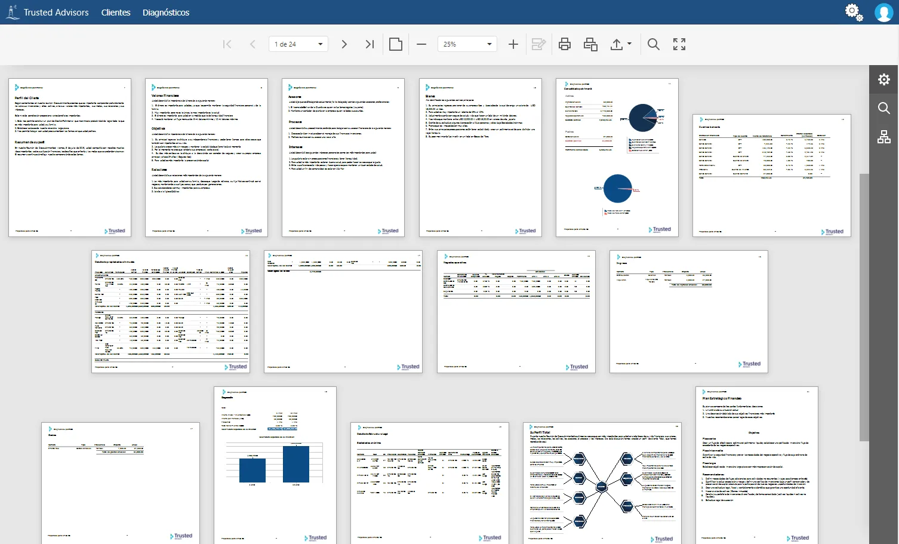
Task: Open the Clientes menu
Action: (x=116, y=13)
